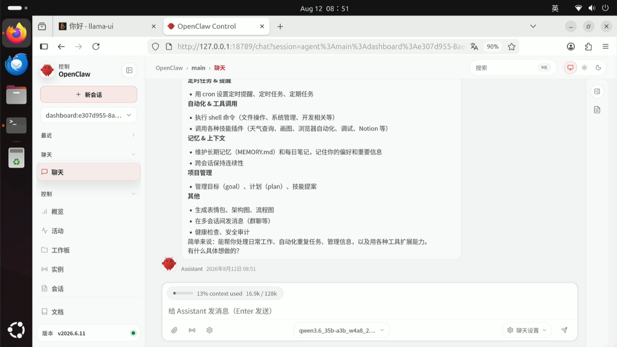617x347 pixels.
Task: Close the OpenClaw Control tab
Action: pyautogui.click(x=262, y=26)
